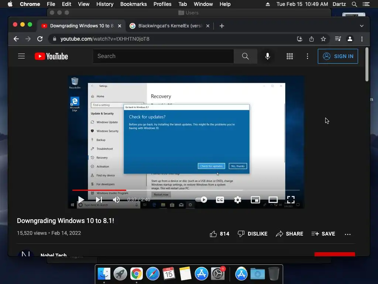Skip to the next video

tap(99, 200)
